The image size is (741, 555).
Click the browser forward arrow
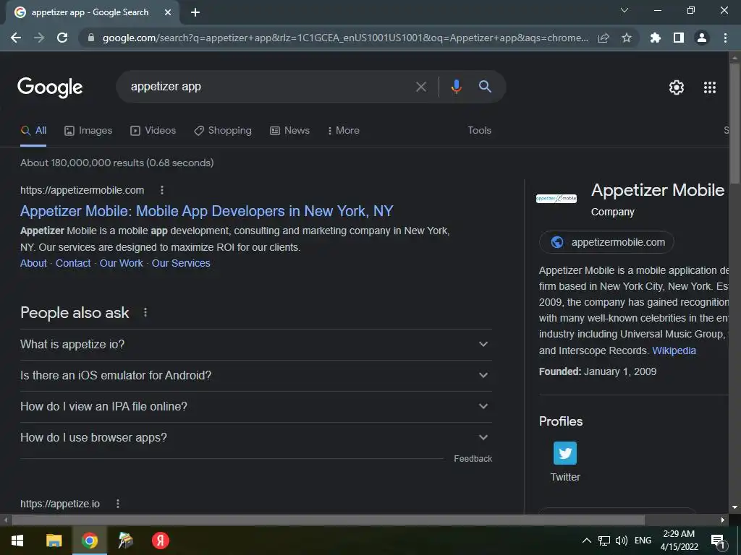(x=39, y=38)
